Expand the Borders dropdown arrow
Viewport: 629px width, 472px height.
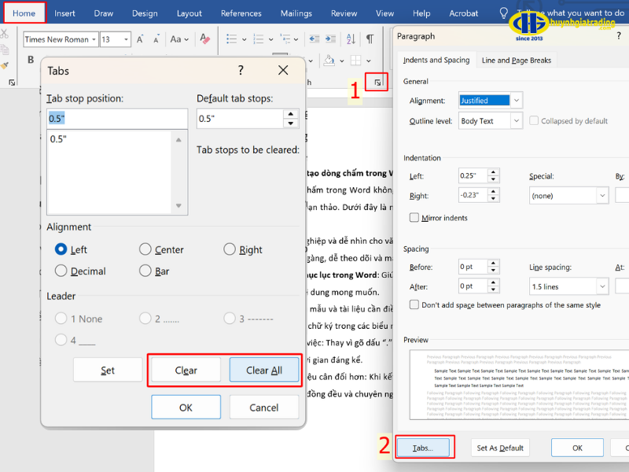pos(368,61)
